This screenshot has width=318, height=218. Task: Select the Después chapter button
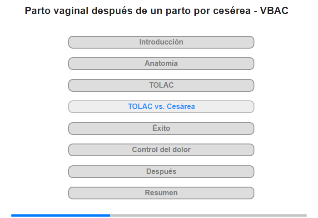pyautogui.click(x=161, y=172)
